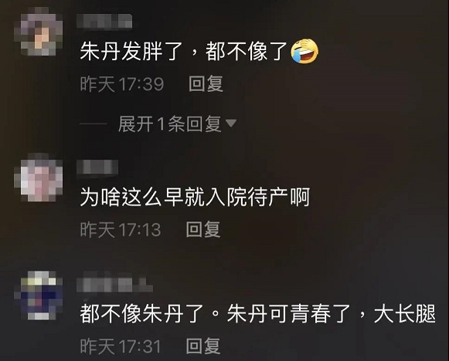The image size is (449, 361).
Task: Select the comment 为啥这么早就入院待产啊
Action: 195,197
